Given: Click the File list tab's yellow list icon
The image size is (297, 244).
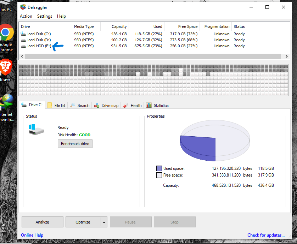Looking at the screenshot, I should (49, 105).
